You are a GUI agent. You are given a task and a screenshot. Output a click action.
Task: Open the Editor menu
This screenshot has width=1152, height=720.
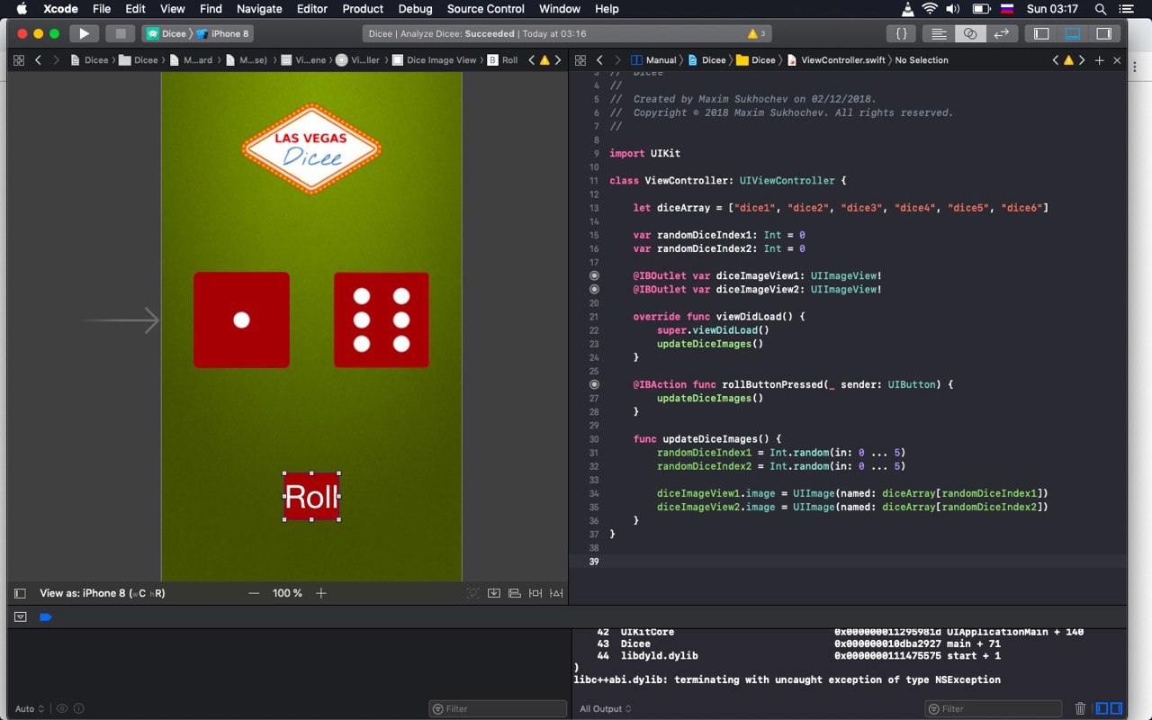312,9
